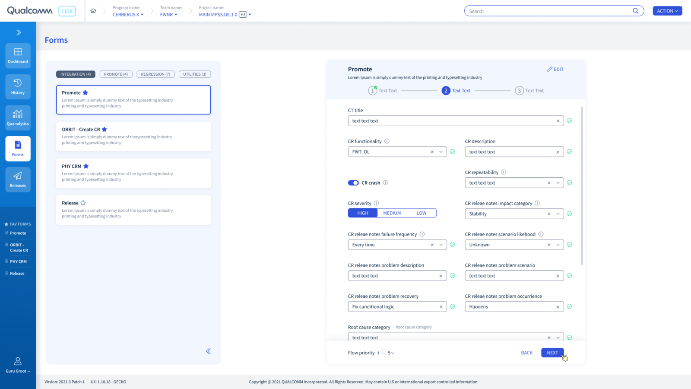Click the CR releae notes problem description field

point(397,276)
